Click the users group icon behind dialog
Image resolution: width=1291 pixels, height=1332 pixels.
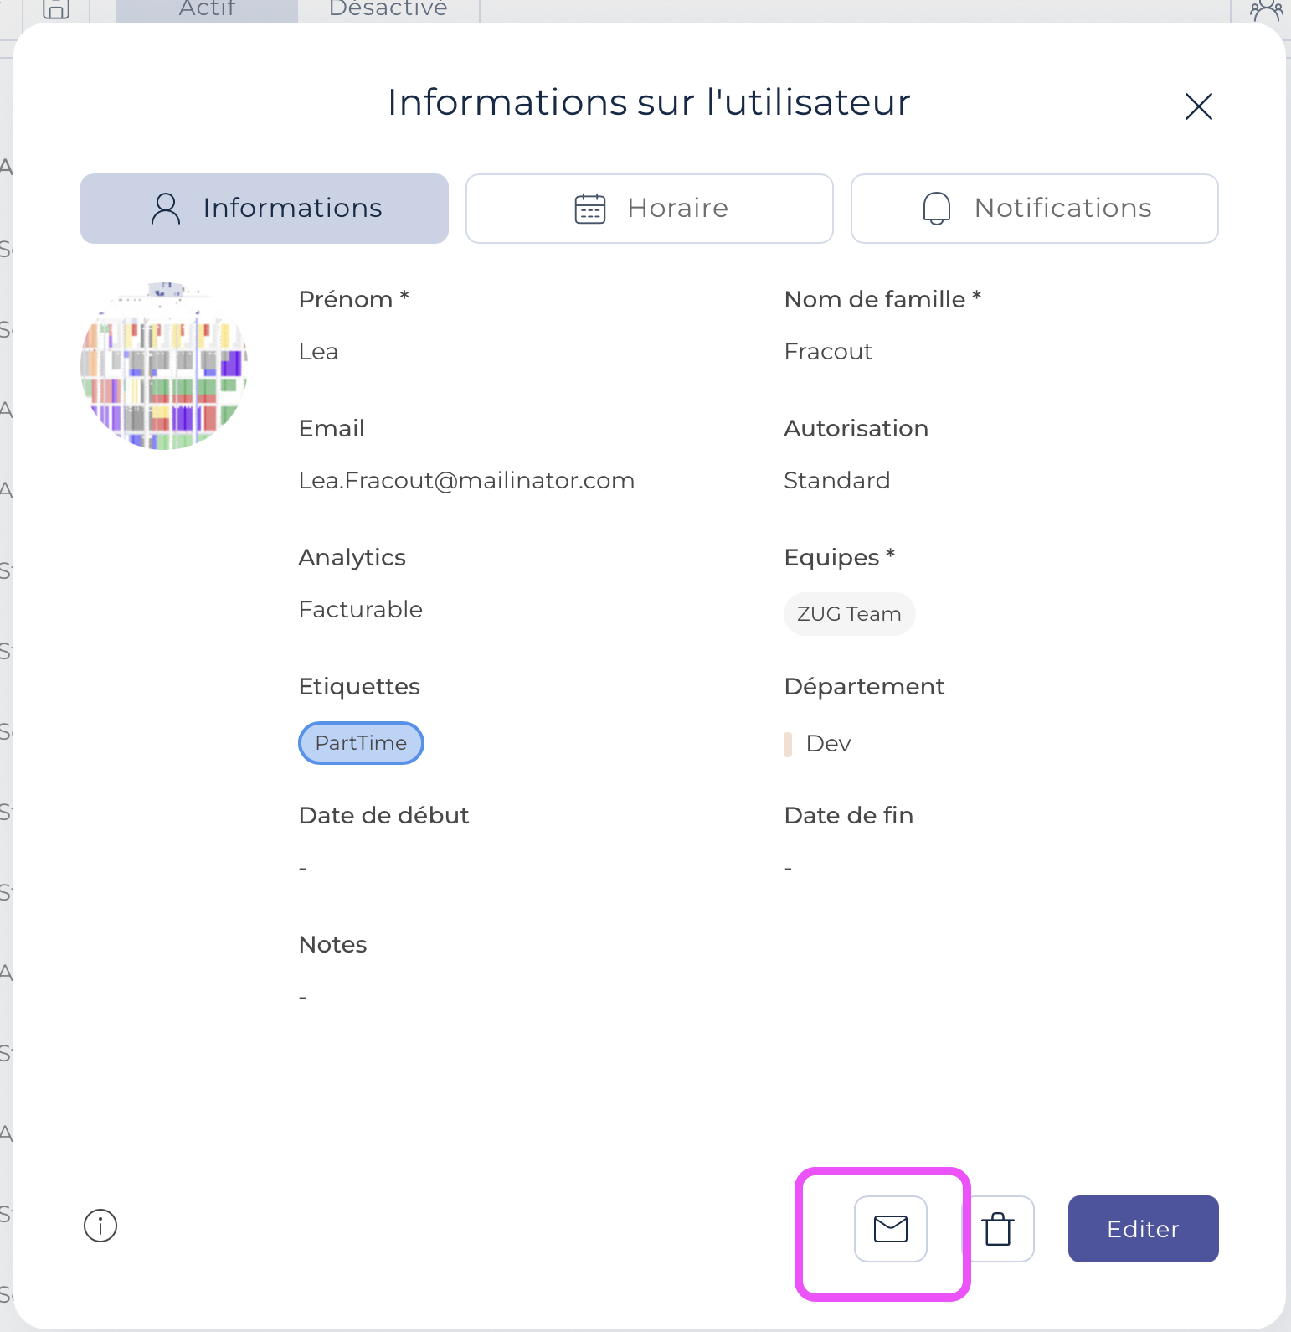click(1265, 9)
